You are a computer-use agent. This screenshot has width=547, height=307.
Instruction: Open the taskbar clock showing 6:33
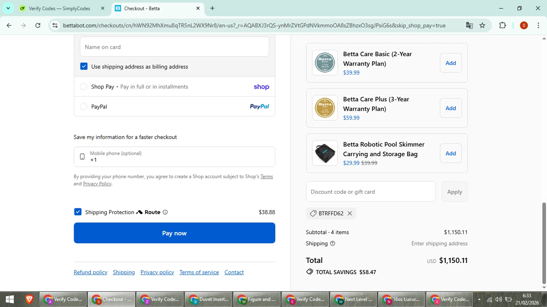tap(527, 299)
